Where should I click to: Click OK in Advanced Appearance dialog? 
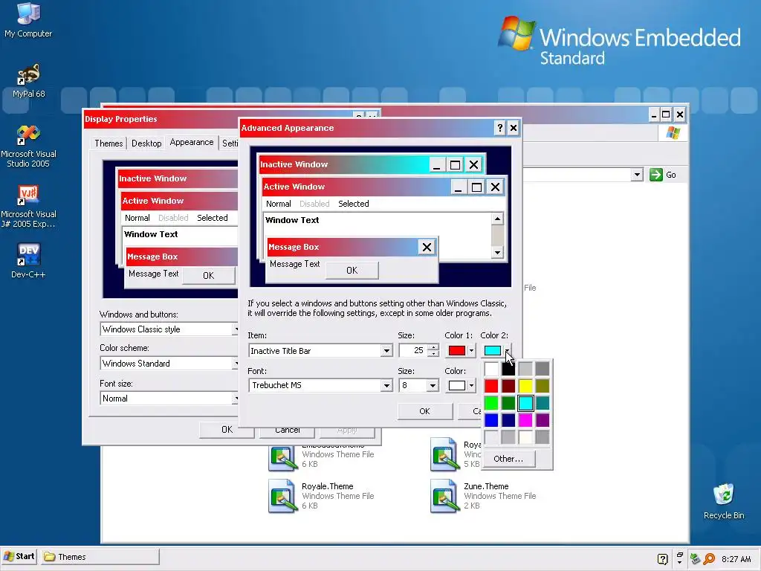[x=424, y=411]
